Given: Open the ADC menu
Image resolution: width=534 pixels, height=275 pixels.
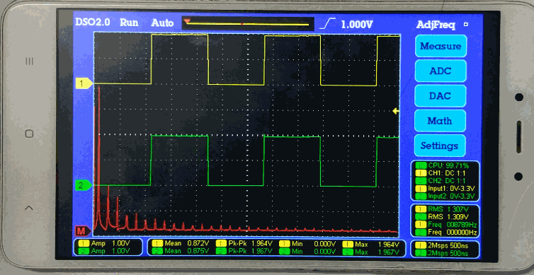Looking at the screenshot, I should point(441,71).
